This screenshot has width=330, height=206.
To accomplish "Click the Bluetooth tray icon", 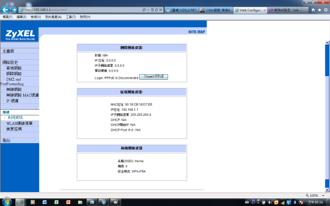I will click(295, 202).
